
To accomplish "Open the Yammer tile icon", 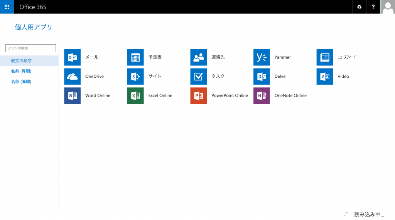I will point(262,57).
